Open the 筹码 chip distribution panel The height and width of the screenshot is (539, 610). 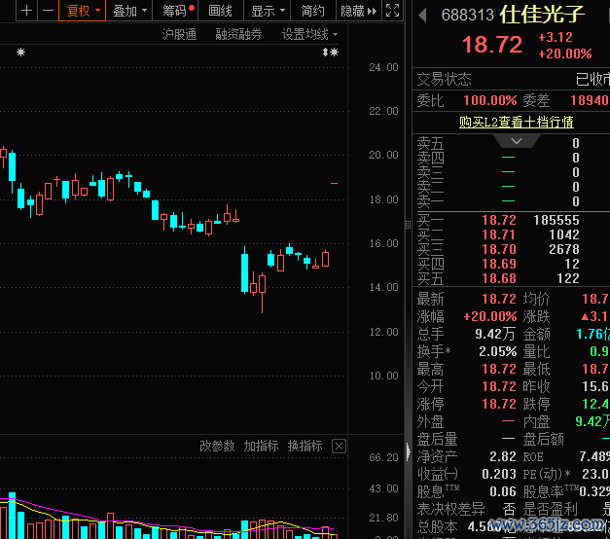click(176, 11)
